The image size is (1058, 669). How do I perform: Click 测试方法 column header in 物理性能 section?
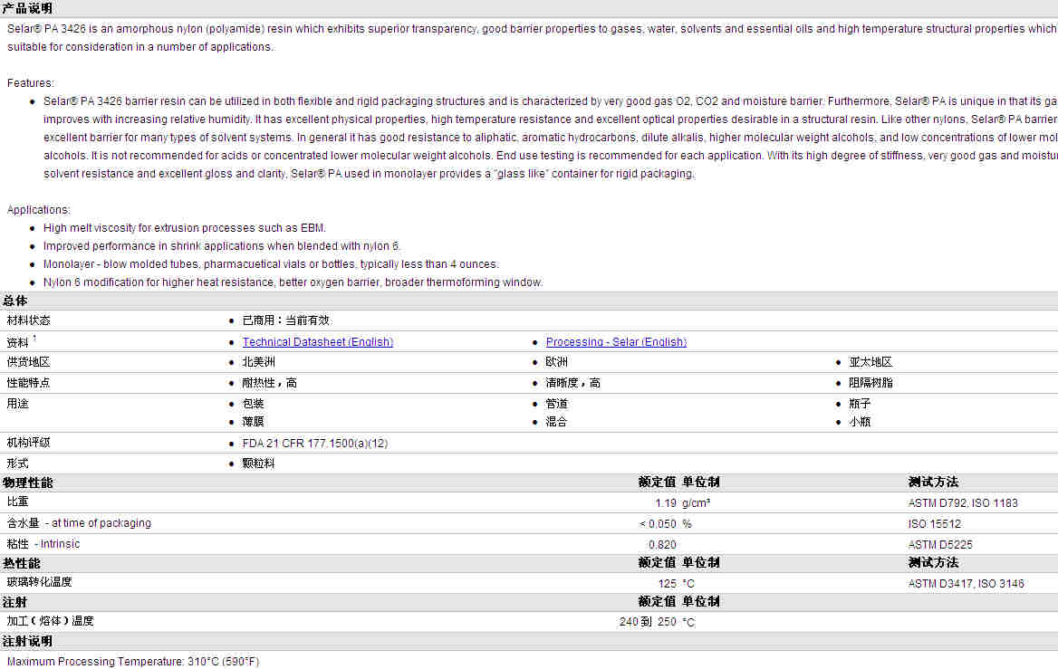click(933, 483)
